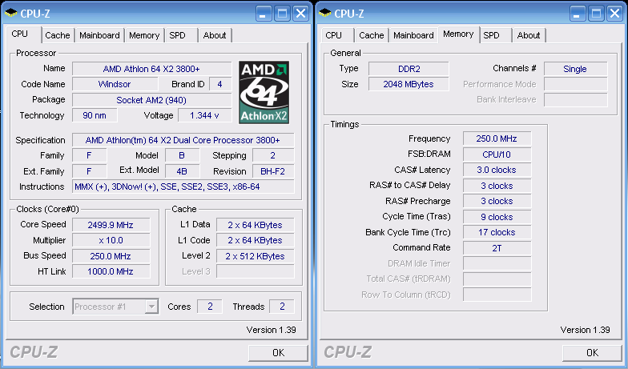This screenshot has width=628, height=369.
Task: Click the CAS# Latency value '3.0 clocks'
Action: coord(497,170)
